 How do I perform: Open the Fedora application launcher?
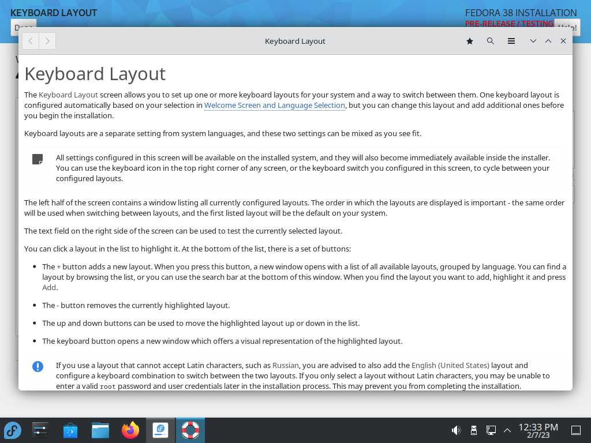point(13,430)
